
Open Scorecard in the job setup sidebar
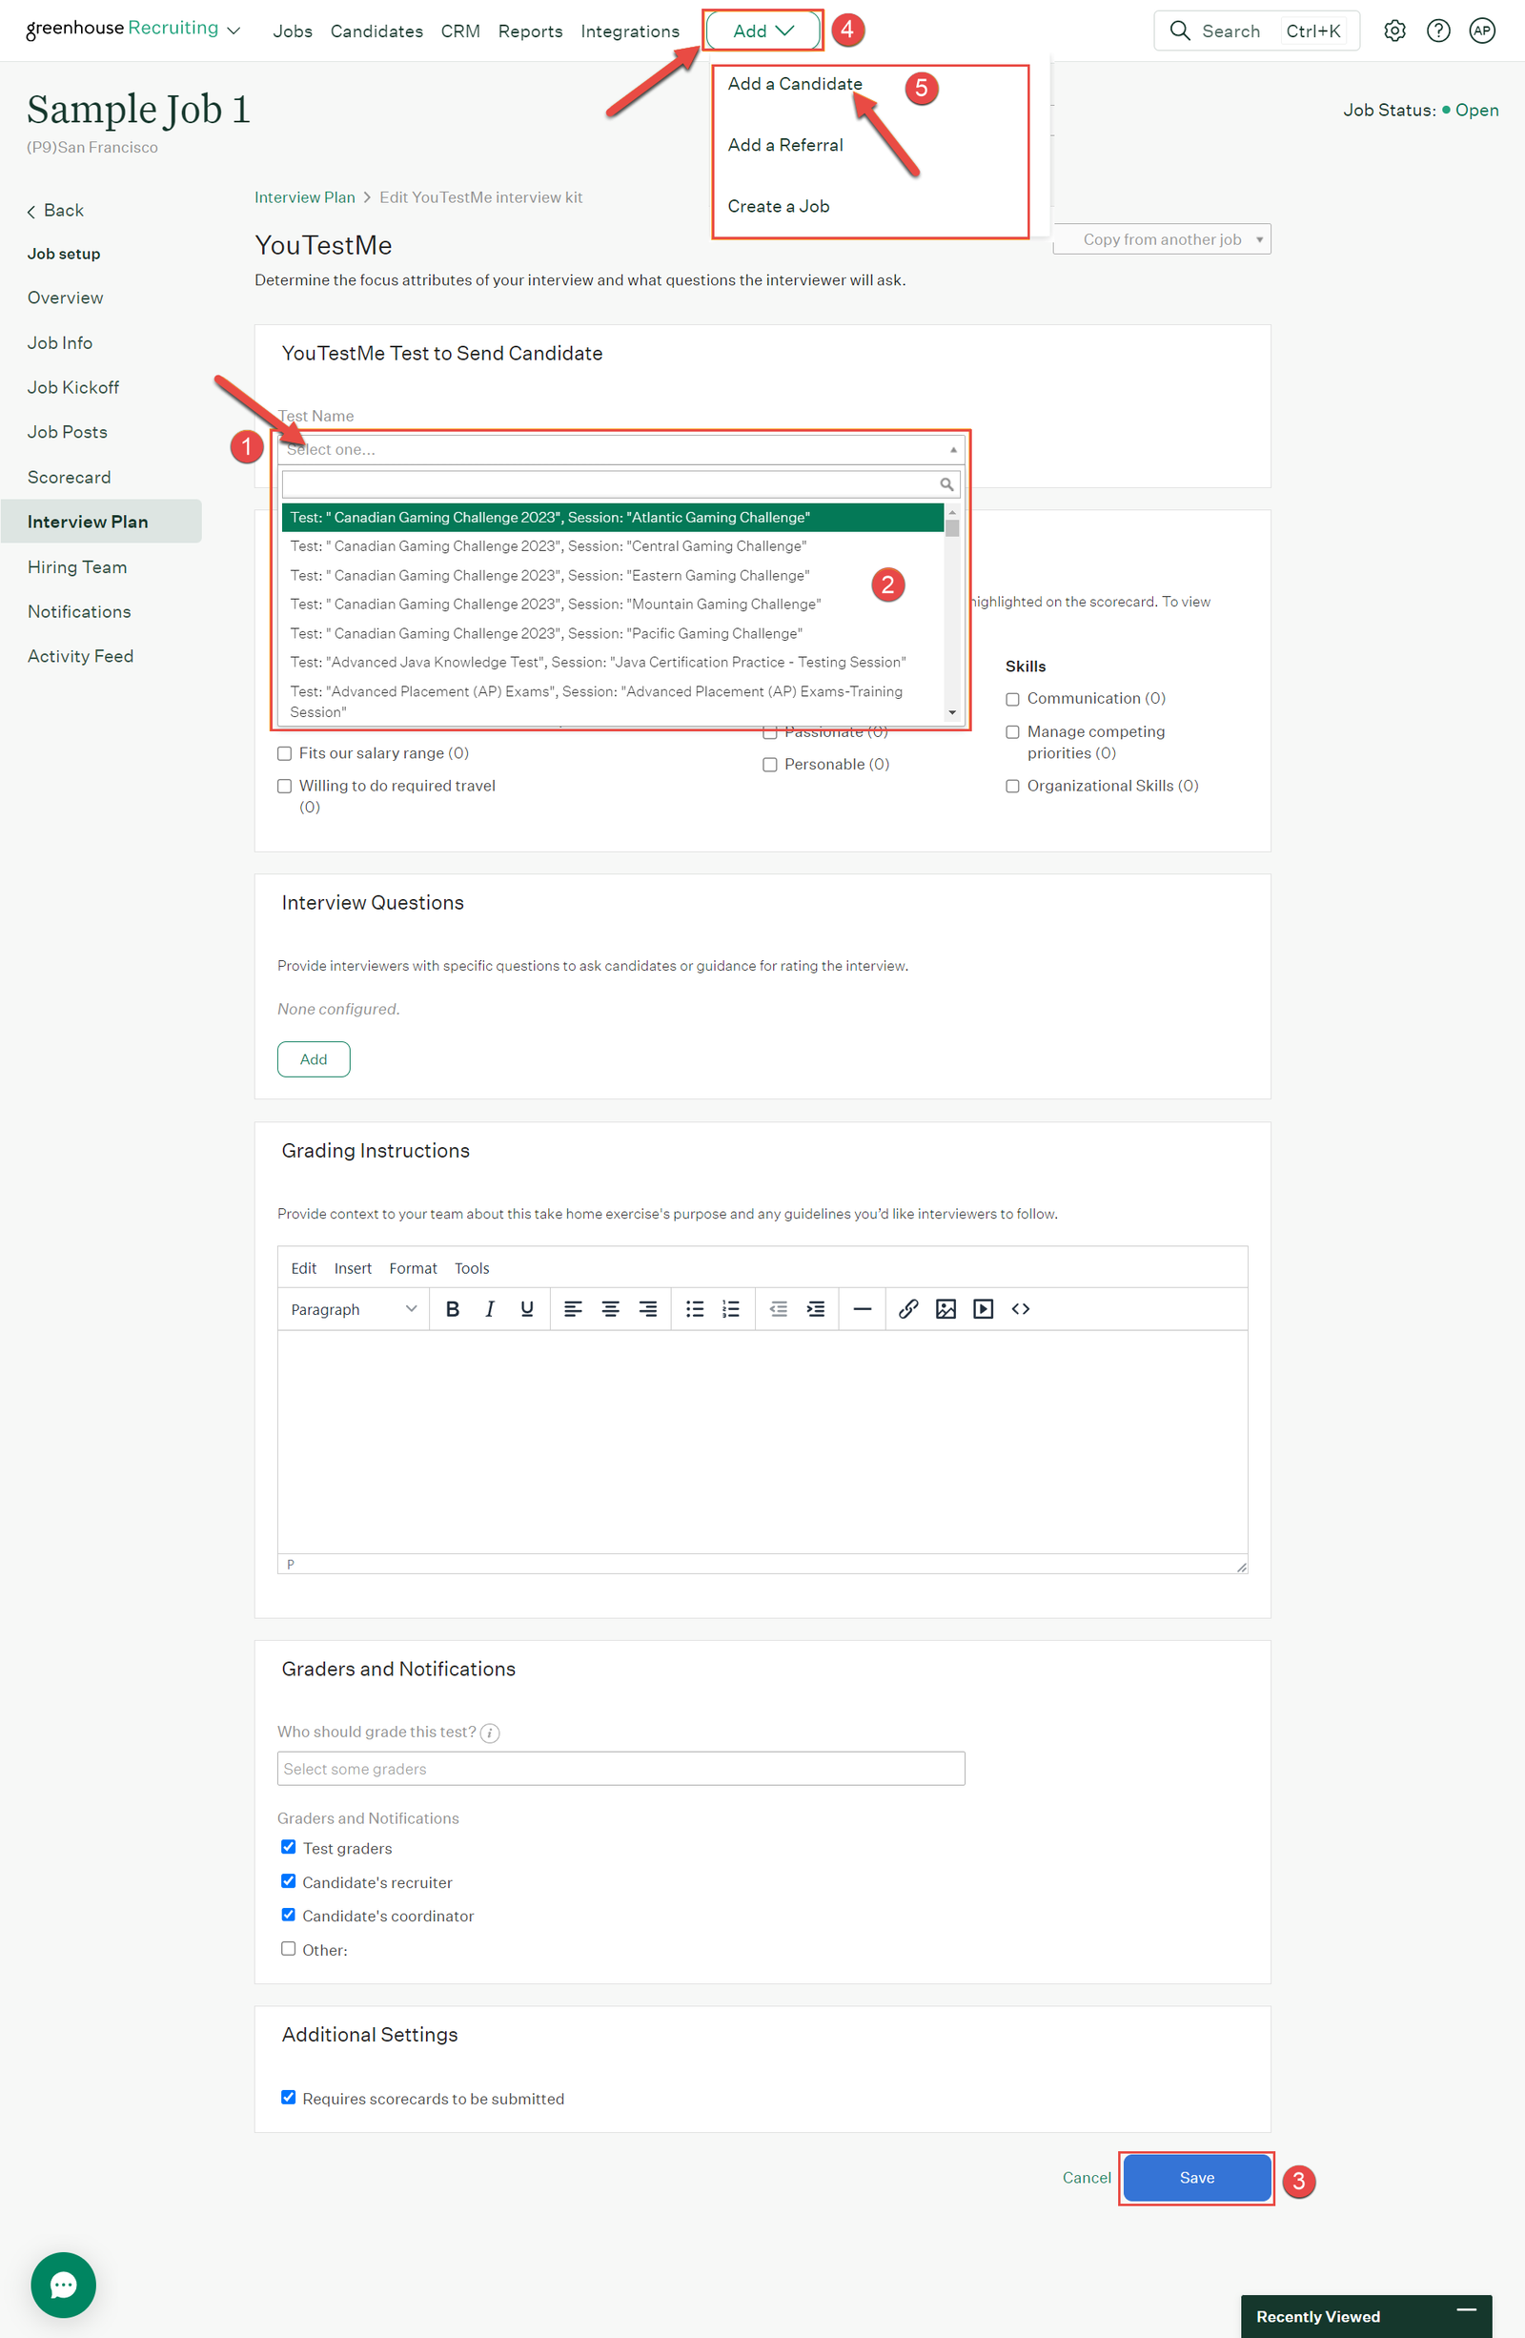coord(69,478)
